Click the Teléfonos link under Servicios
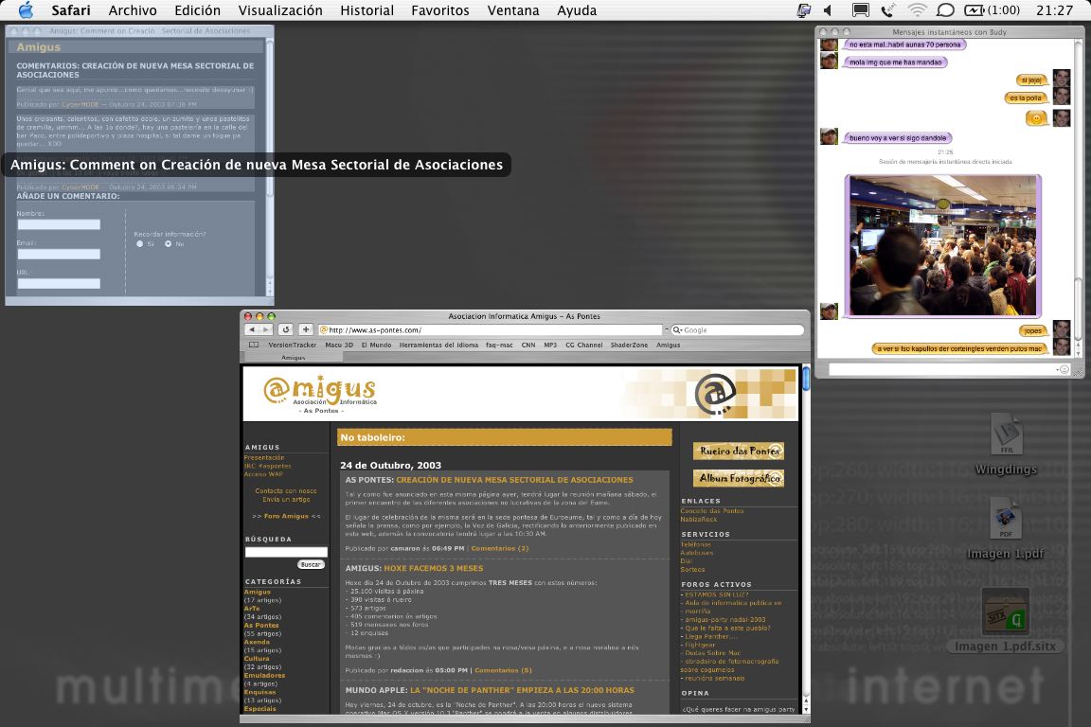 point(695,544)
